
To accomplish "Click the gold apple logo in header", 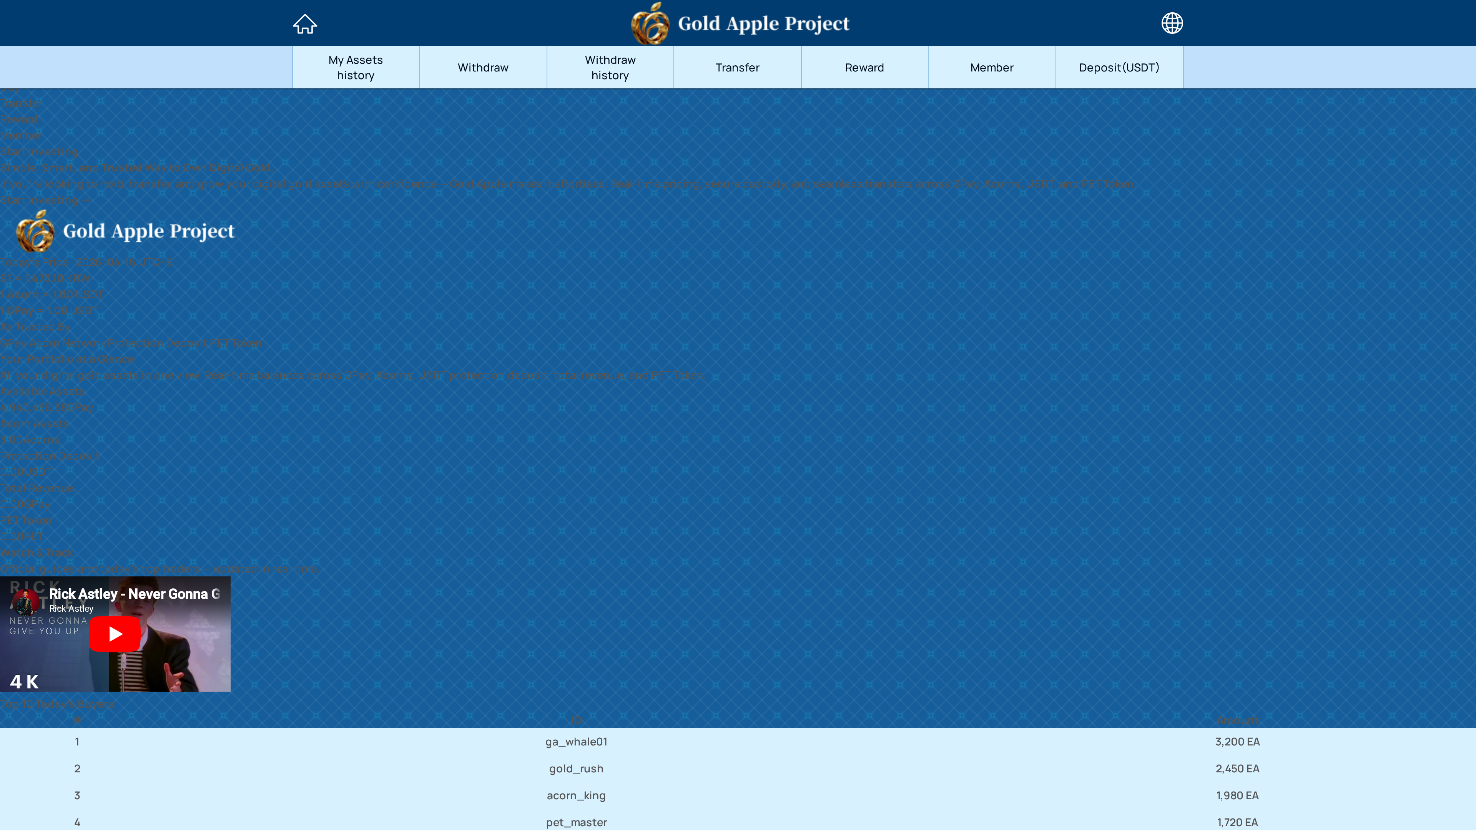I will point(650,24).
